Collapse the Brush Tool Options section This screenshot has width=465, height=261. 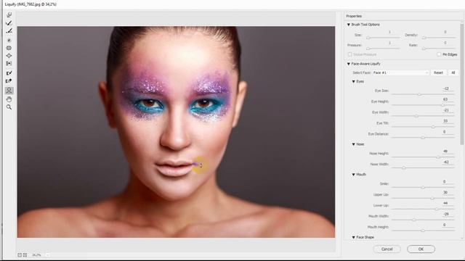pos(349,25)
